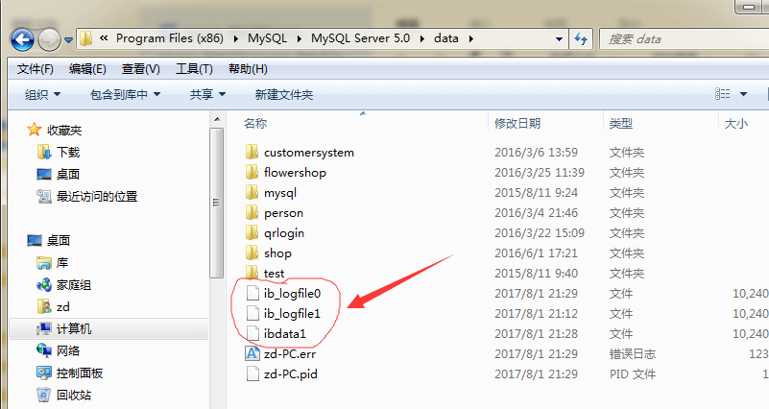Open the view options dropdown arrow
This screenshot has height=409, width=769.
tap(743, 94)
